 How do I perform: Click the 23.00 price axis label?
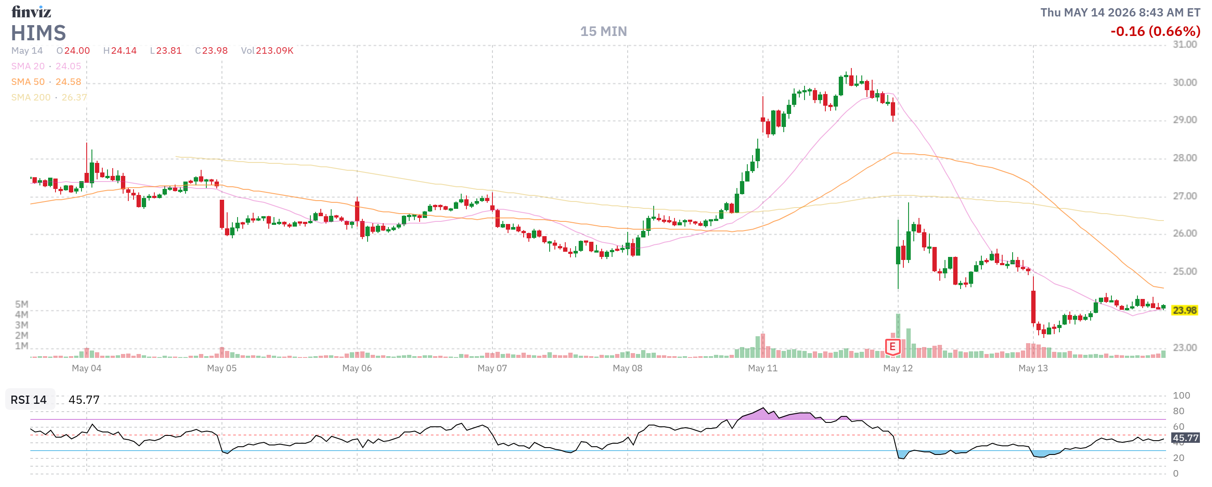coord(1184,348)
